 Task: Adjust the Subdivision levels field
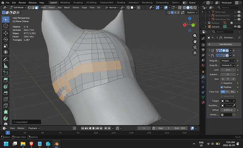click(x=228, y=75)
